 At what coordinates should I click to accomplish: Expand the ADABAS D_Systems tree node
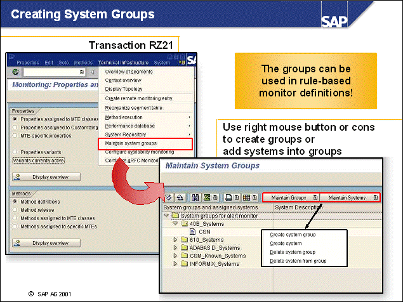[x=176, y=248]
